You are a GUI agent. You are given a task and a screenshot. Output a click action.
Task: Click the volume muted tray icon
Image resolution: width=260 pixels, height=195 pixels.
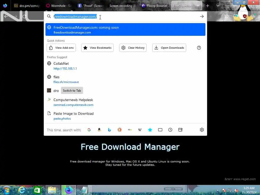coord(236,190)
